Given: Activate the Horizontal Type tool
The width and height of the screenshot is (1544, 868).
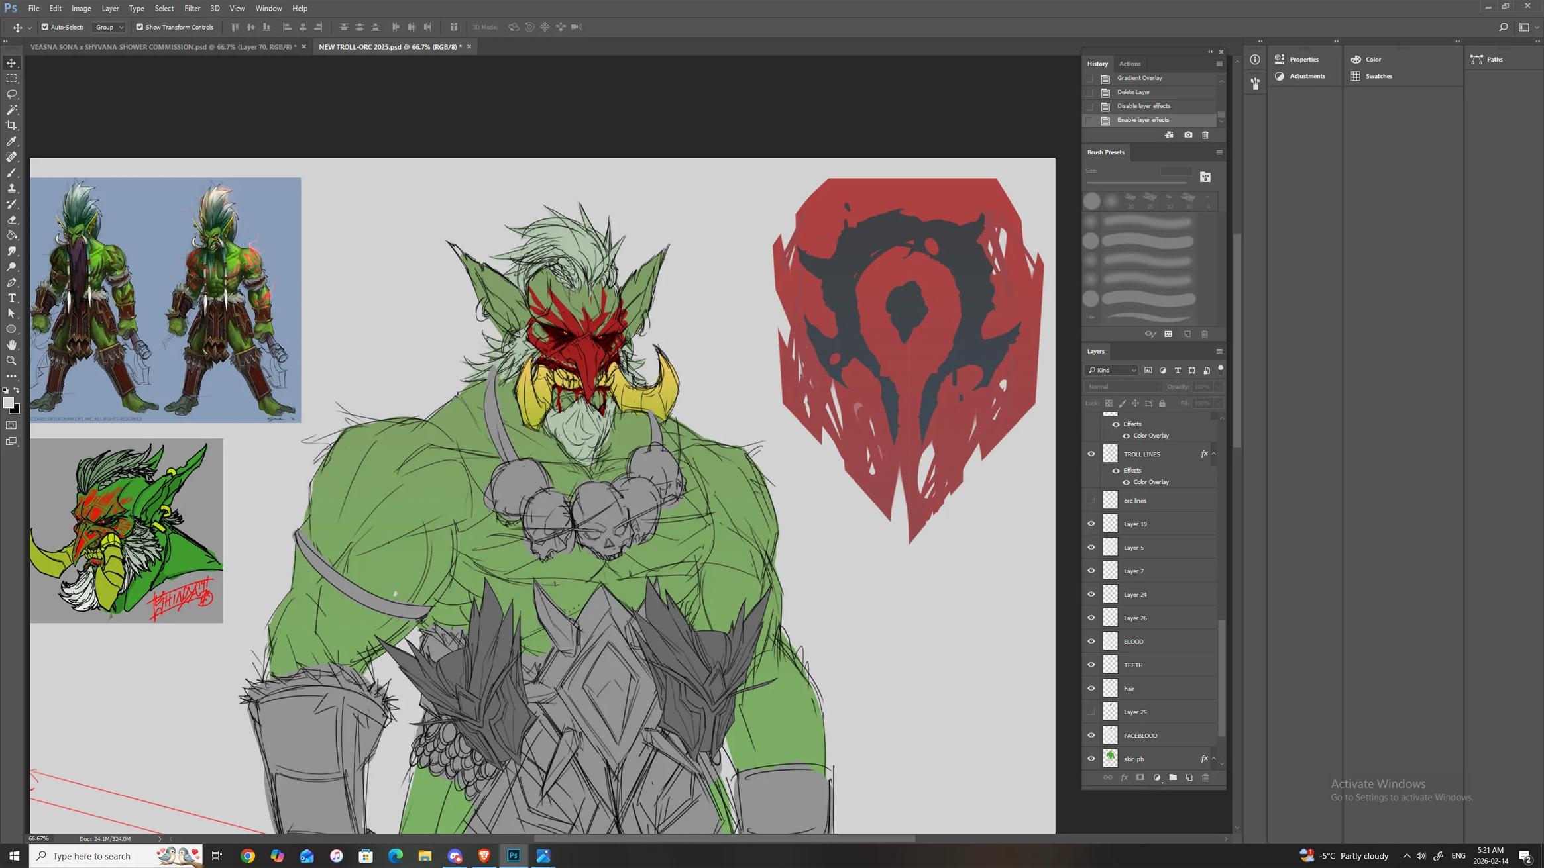Looking at the screenshot, I should click(12, 298).
